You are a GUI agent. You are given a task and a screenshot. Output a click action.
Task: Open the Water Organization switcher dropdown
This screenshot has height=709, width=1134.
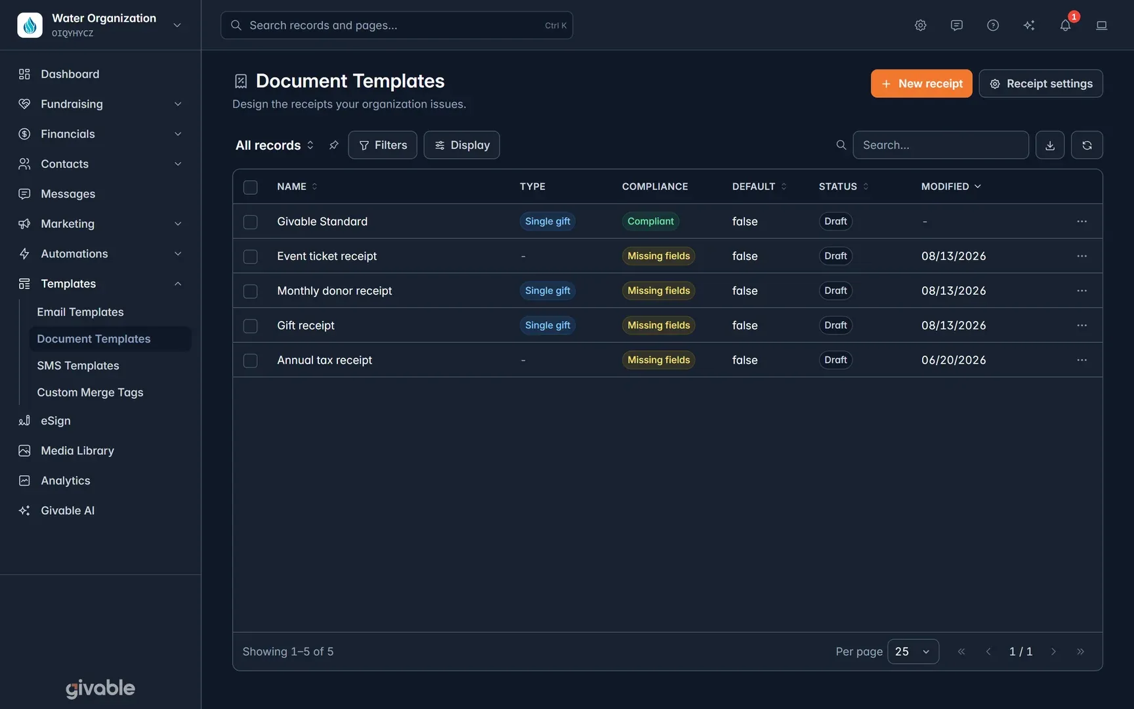point(177,25)
